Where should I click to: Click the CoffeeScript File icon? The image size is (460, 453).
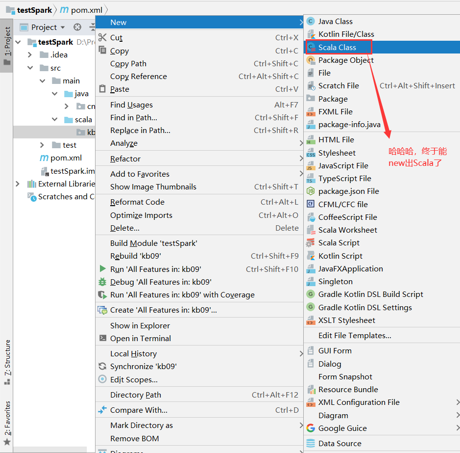tap(311, 217)
